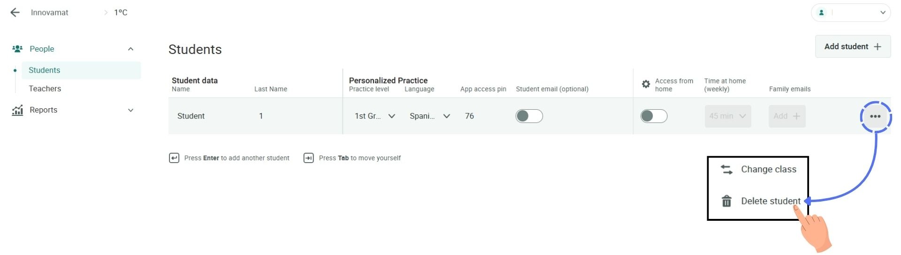Expand the Reports section chevron
901x255 pixels.
click(130, 110)
